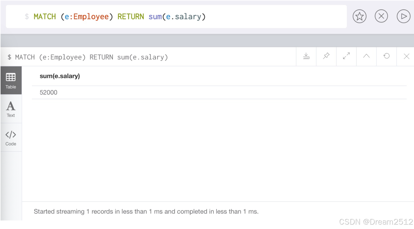414x229 pixels.
Task: Click the streaming records status message
Action: click(x=146, y=211)
